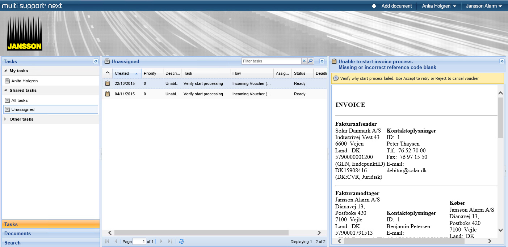This screenshot has width=508, height=247.
Task: Click Verify start processing in the 04/11/2015 row
Action: 203,94
